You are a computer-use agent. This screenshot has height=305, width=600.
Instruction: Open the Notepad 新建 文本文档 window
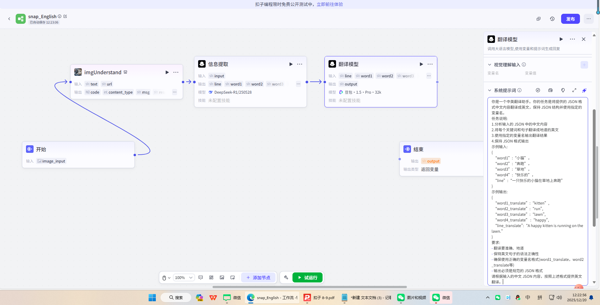[x=366, y=297]
